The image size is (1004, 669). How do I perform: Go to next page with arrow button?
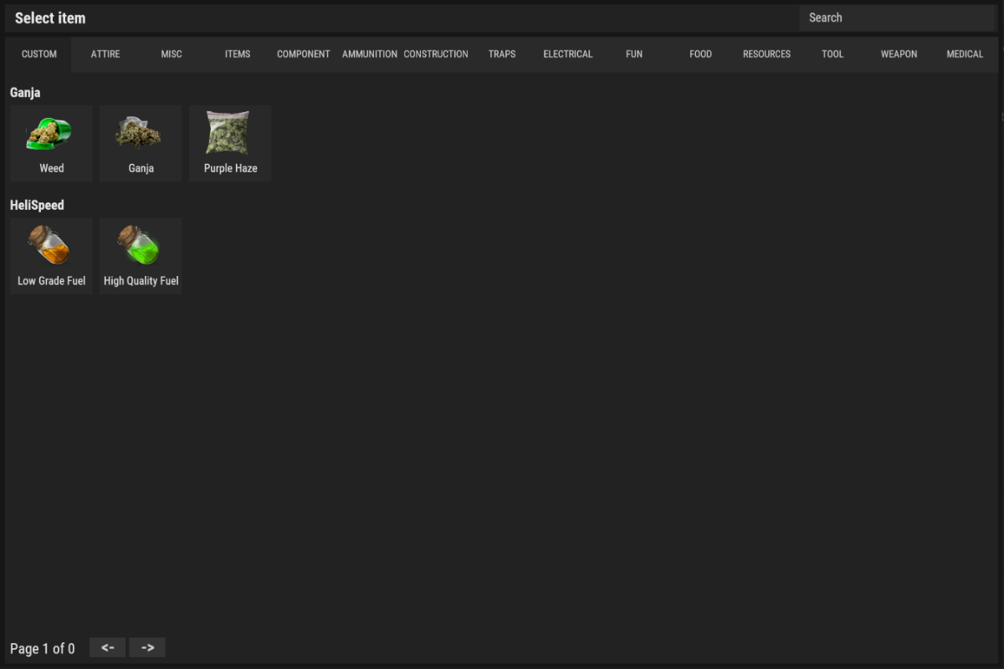click(147, 646)
